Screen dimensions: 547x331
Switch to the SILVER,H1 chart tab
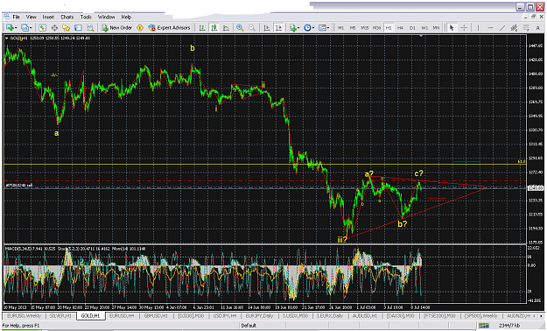60,315
